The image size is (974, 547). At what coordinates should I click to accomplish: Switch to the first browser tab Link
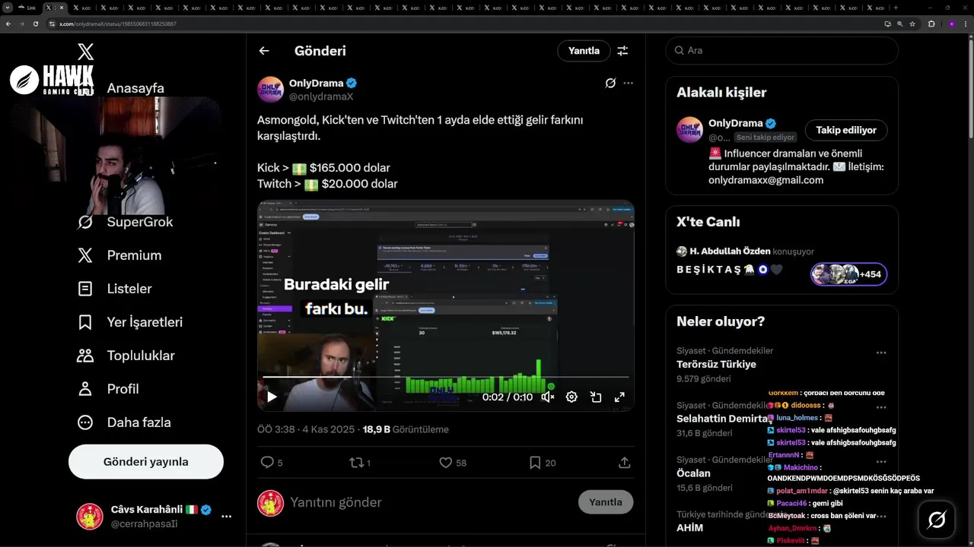[x=29, y=8]
